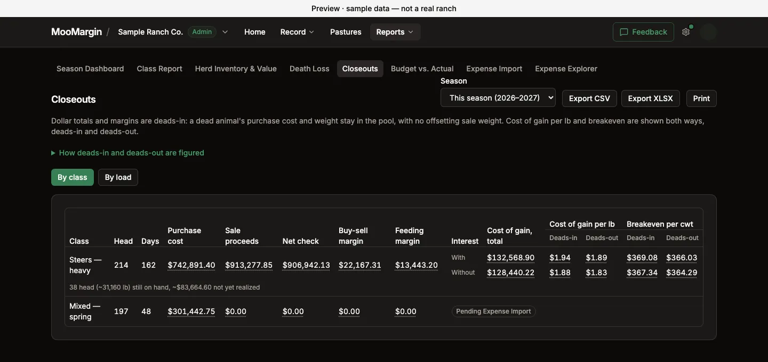Switch to Class Report tab

point(159,69)
